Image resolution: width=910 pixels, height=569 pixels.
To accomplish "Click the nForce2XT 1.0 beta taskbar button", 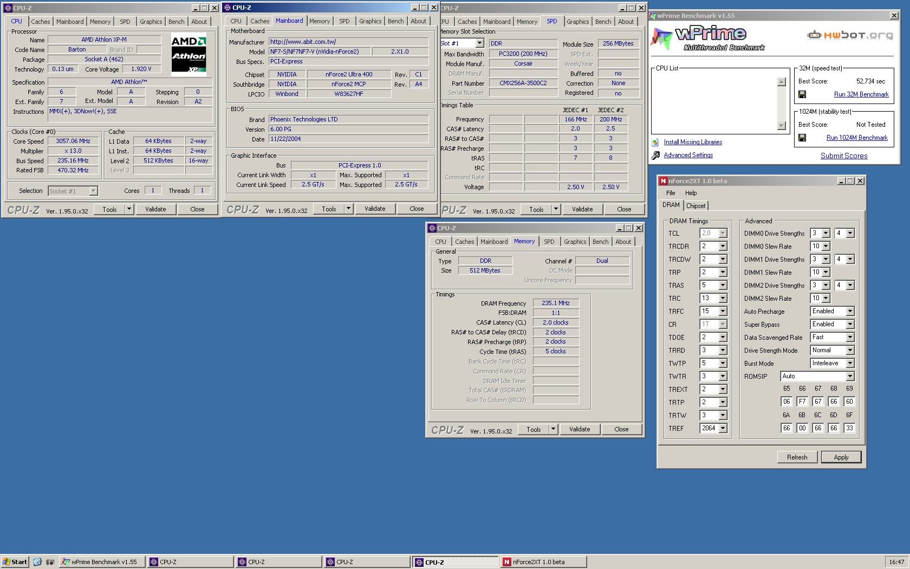I will (543, 562).
